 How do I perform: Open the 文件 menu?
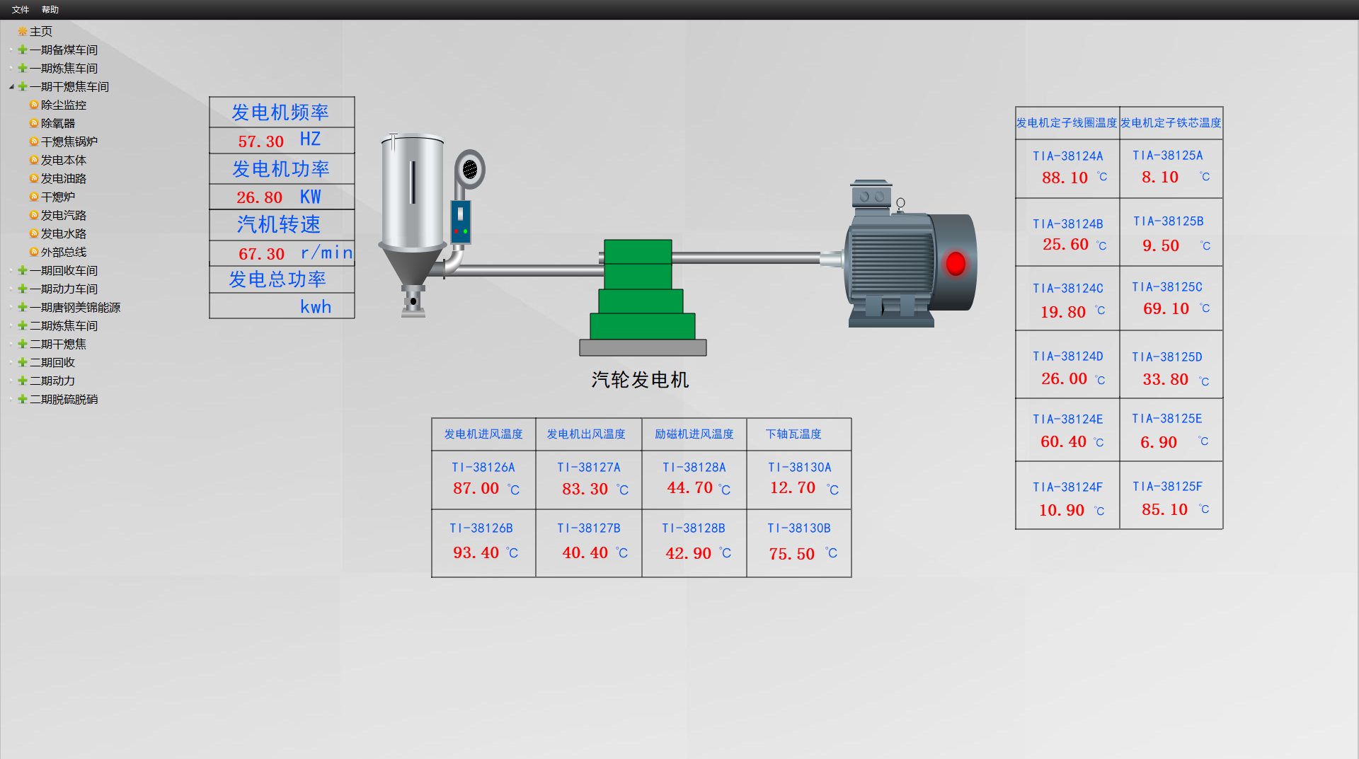(21, 9)
